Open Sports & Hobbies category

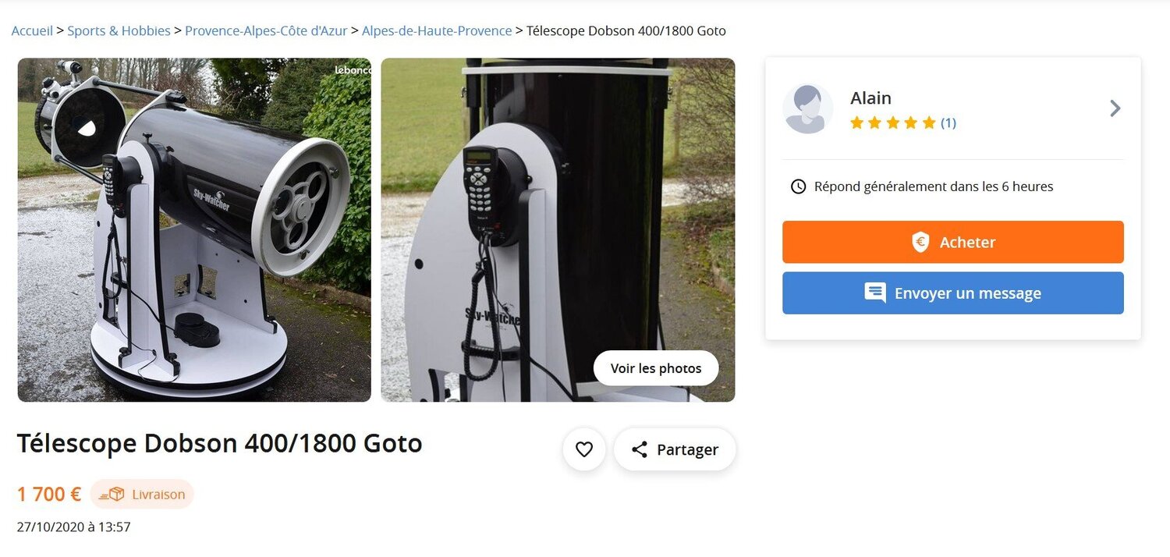click(x=119, y=30)
